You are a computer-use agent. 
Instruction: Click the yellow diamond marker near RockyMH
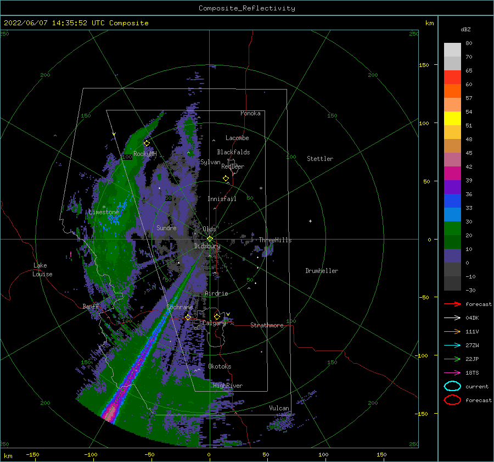147,143
